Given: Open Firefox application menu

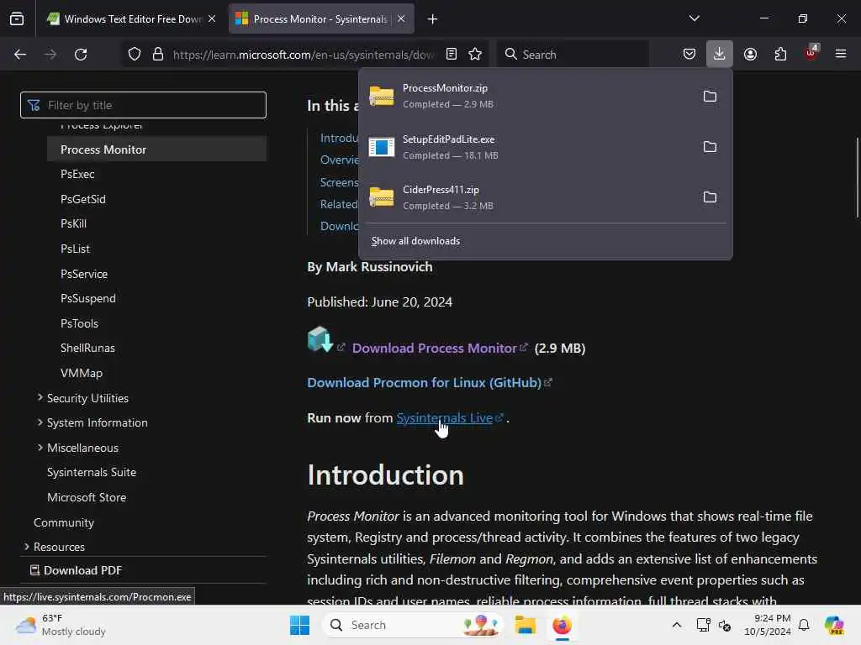Looking at the screenshot, I should (x=841, y=55).
